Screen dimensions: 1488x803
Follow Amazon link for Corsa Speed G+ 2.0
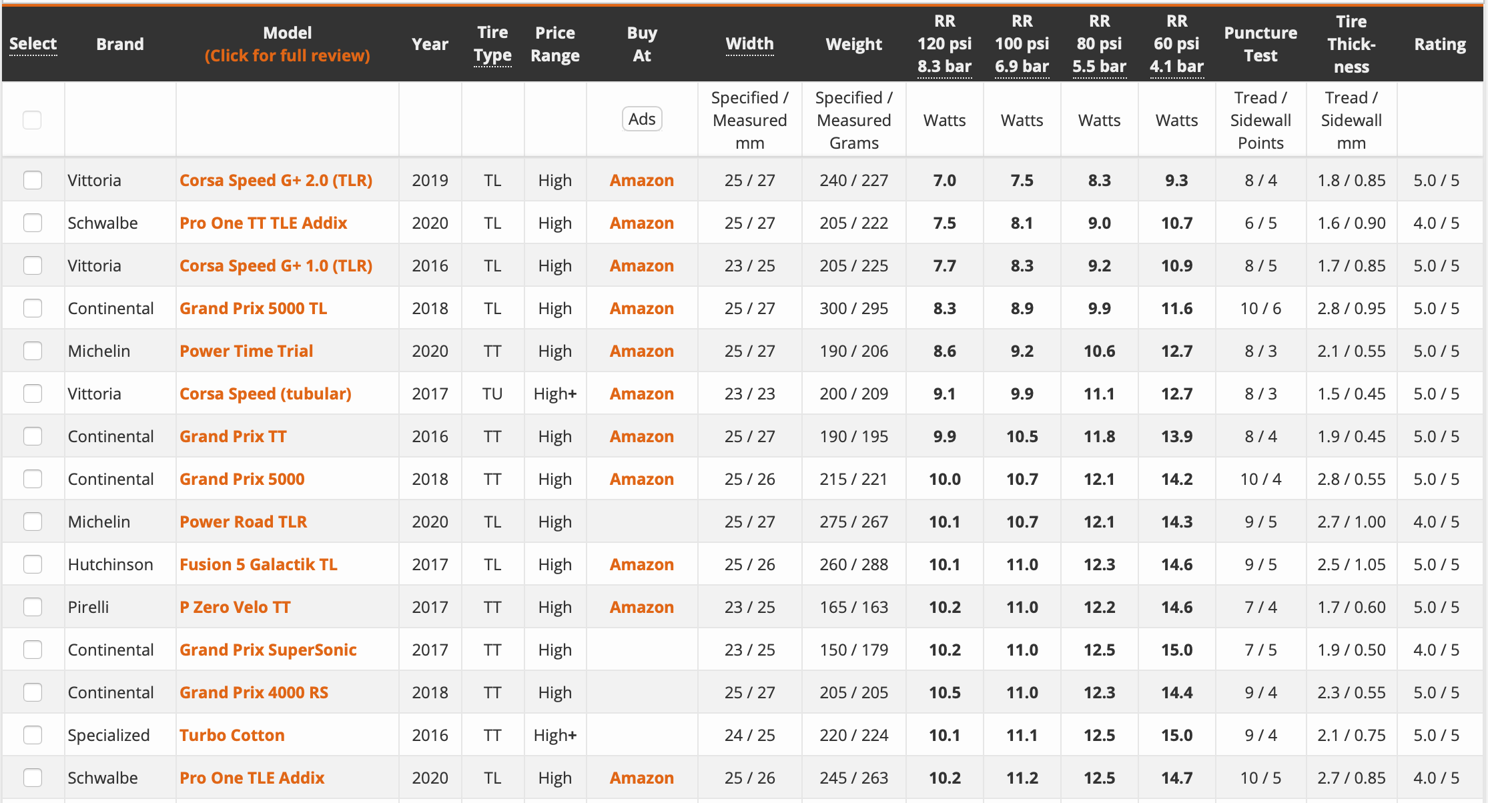(642, 180)
